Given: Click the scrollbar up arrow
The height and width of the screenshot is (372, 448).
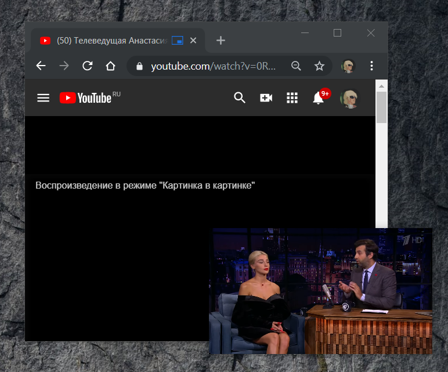Looking at the screenshot, I should (381, 86).
